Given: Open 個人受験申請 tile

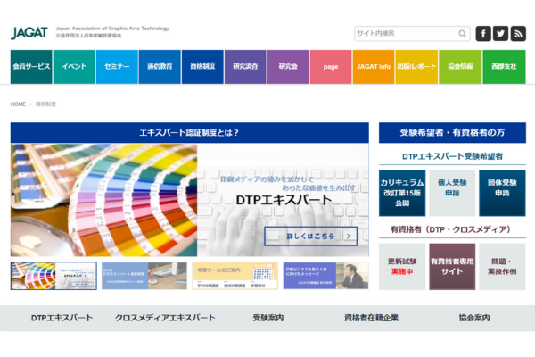Looking at the screenshot, I should coord(452,193).
